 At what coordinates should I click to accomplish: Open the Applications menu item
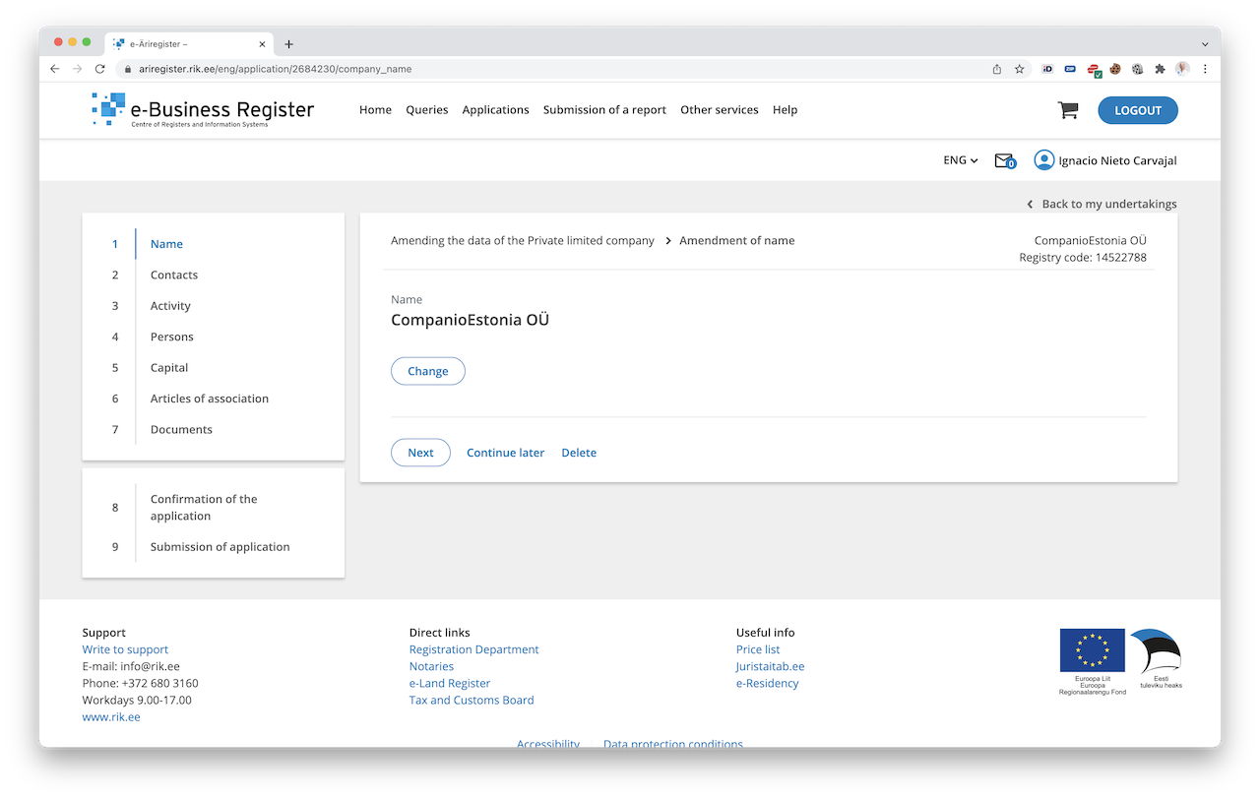pyautogui.click(x=495, y=110)
